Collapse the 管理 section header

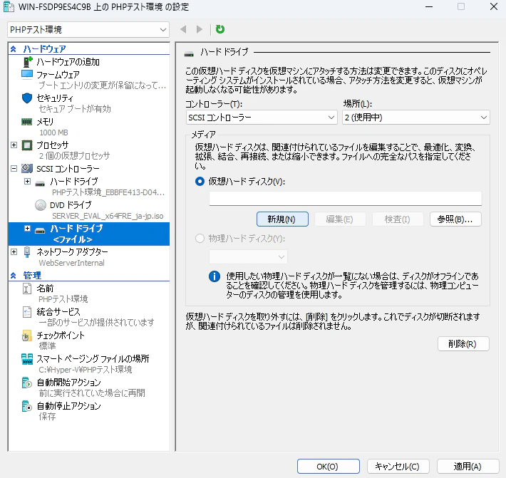tap(14, 276)
